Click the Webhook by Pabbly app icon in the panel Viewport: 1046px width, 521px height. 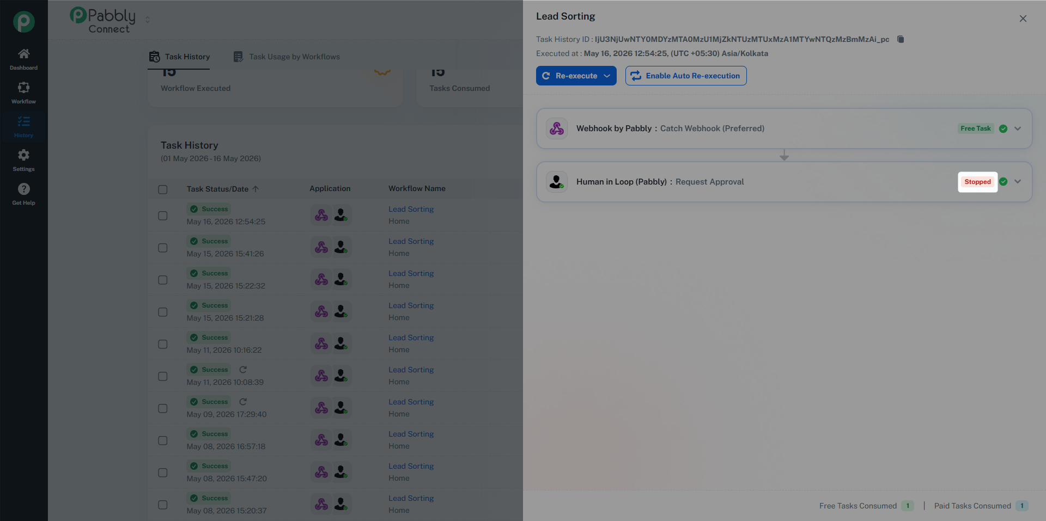coord(557,128)
